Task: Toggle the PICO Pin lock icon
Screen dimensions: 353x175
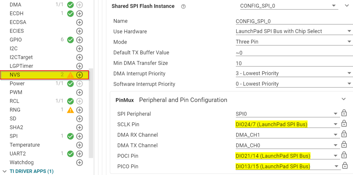Action: (x=345, y=166)
